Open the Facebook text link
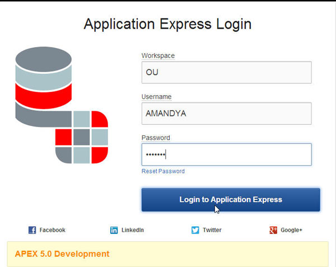The height and width of the screenshot is (267, 336). 52,230
